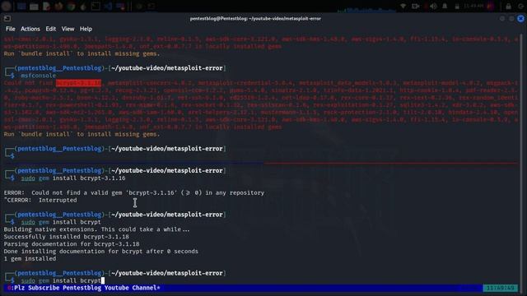
Task: Click the highlighted bcrypt text in red error
Action: [x=78, y=83]
